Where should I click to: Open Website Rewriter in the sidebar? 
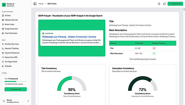11,20
